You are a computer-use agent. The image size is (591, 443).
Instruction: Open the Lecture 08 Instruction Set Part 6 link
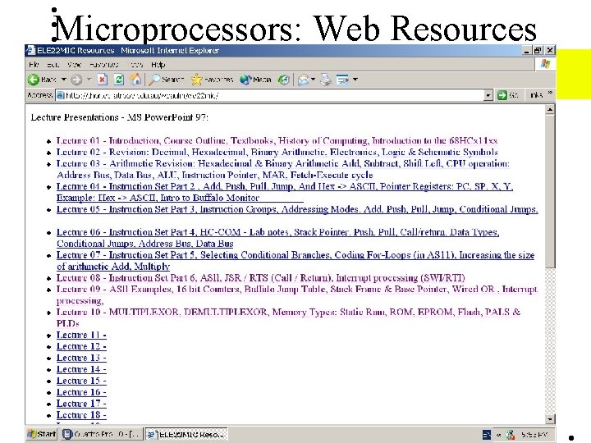coord(260,277)
